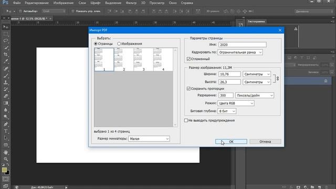Select the History Brush tool
336x189 pixels.
[x=6, y=89]
